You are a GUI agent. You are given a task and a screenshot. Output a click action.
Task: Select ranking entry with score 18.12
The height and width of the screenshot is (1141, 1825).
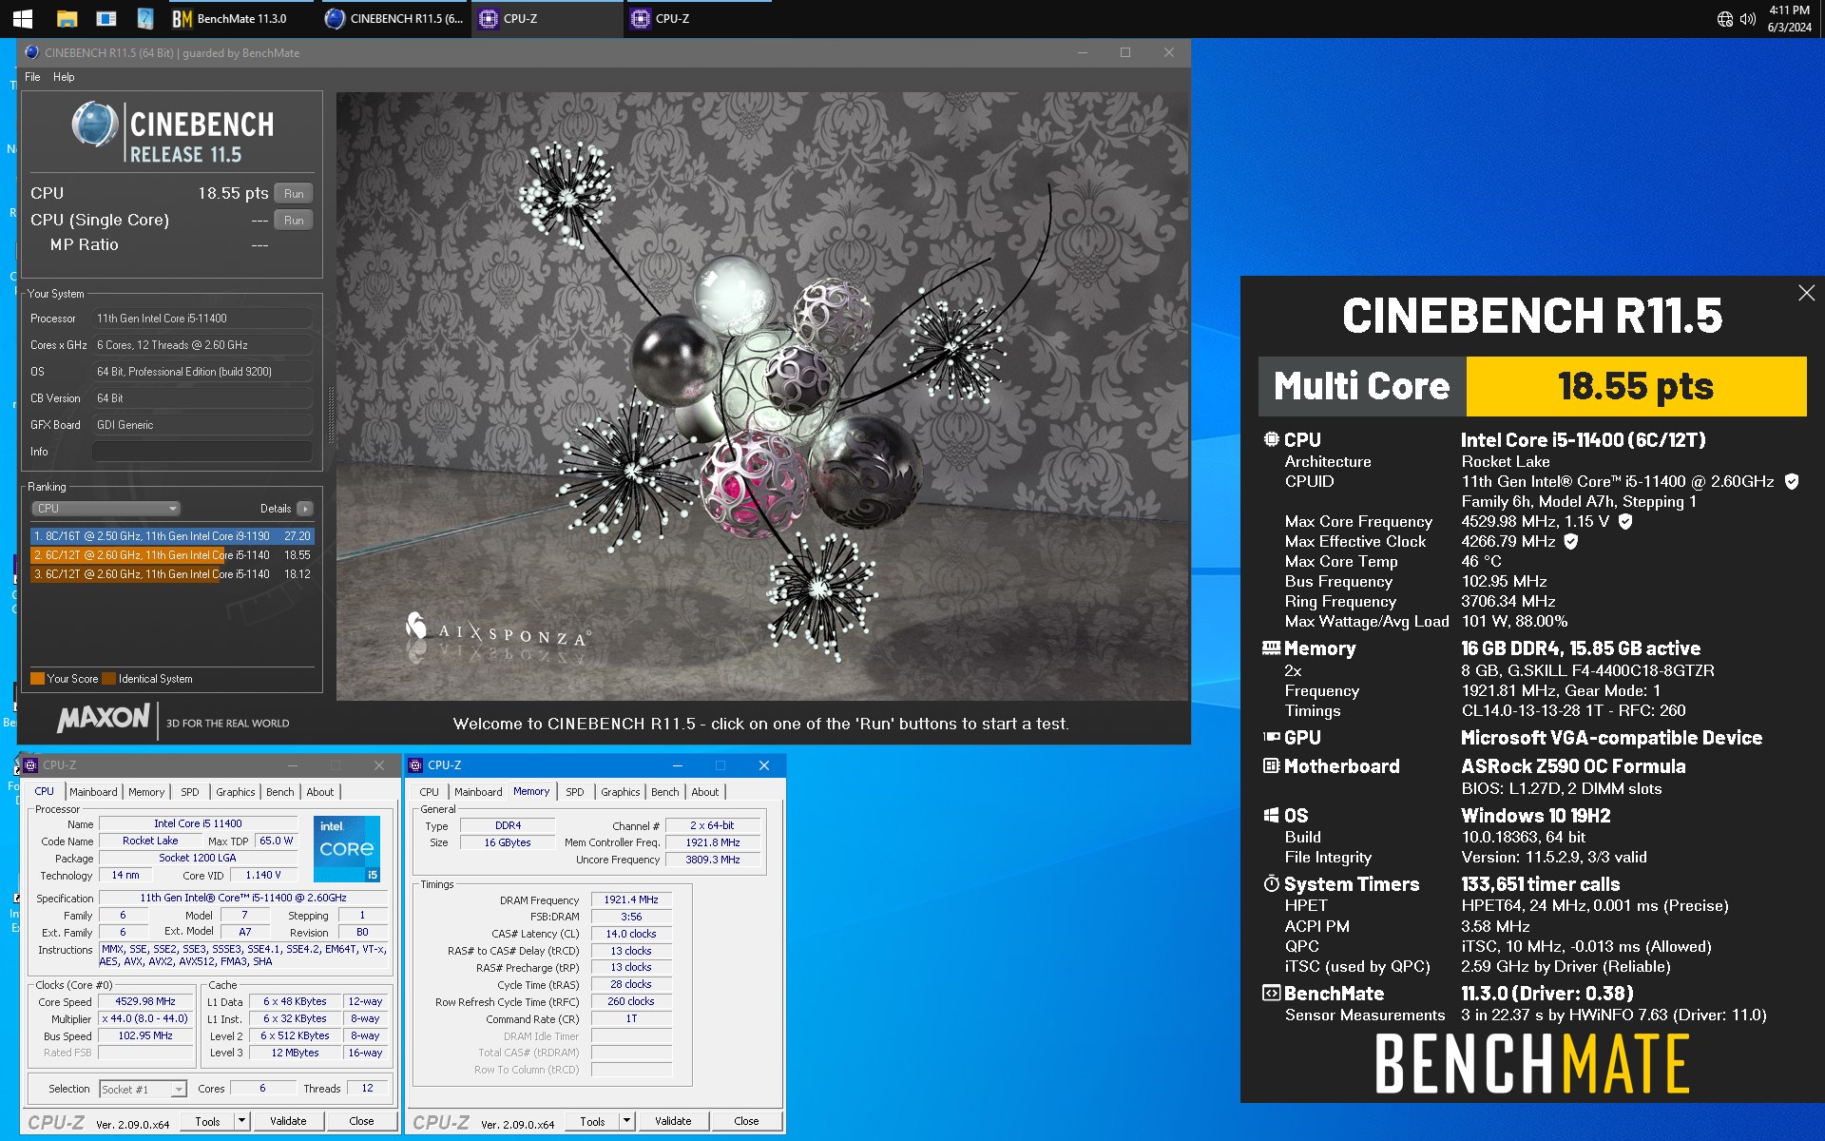(x=172, y=574)
